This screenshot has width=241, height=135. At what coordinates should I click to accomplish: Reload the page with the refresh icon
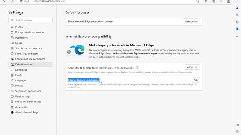12,1
